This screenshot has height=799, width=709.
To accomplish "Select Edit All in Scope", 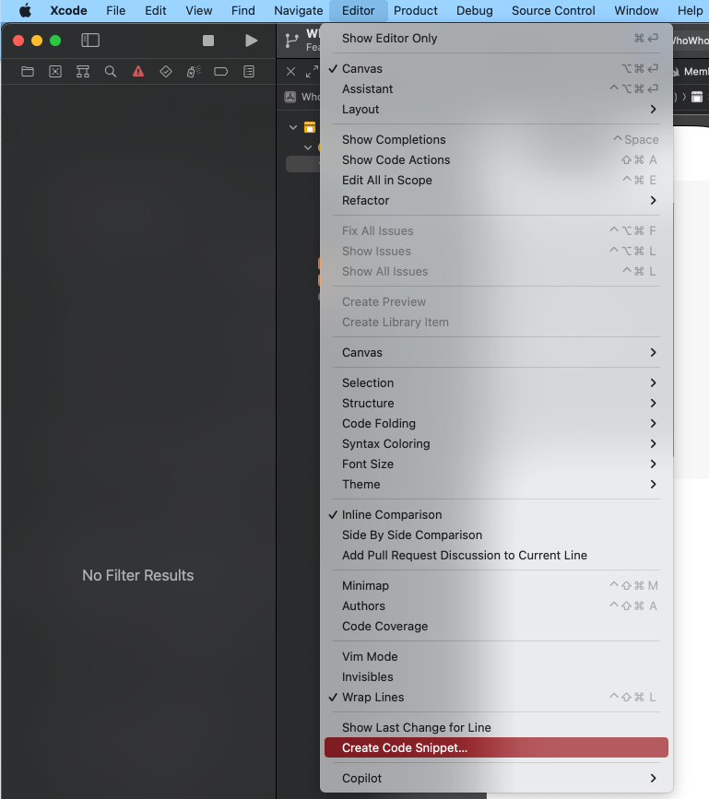I will [496, 181].
